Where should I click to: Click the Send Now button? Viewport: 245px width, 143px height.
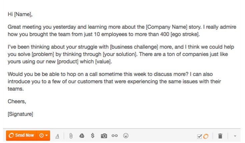[x=21, y=135]
